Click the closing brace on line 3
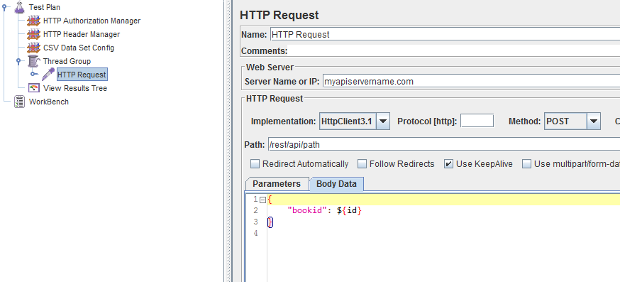The height and width of the screenshot is (282, 620). tap(270, 222)
